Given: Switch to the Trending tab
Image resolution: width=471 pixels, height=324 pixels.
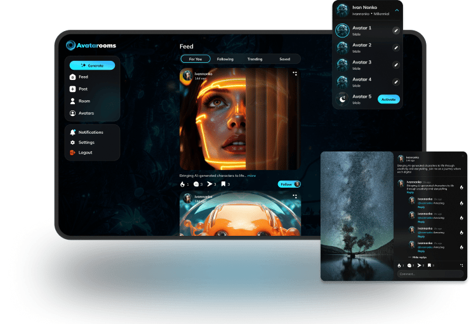Looking at the screenshot, I should tap(255, 59).
